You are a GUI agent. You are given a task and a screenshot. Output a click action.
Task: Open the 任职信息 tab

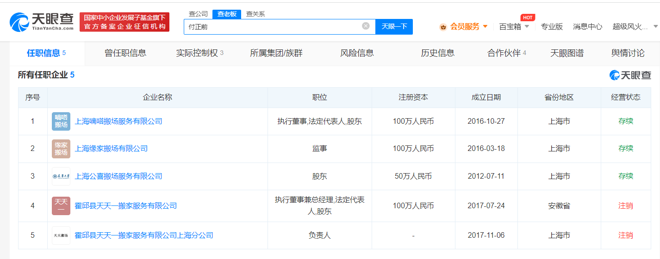pos(46,53)
